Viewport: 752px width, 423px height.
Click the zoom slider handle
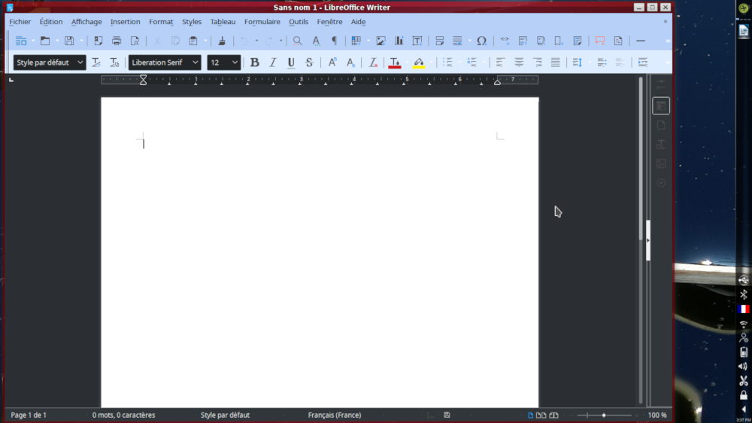coord(604,415)
